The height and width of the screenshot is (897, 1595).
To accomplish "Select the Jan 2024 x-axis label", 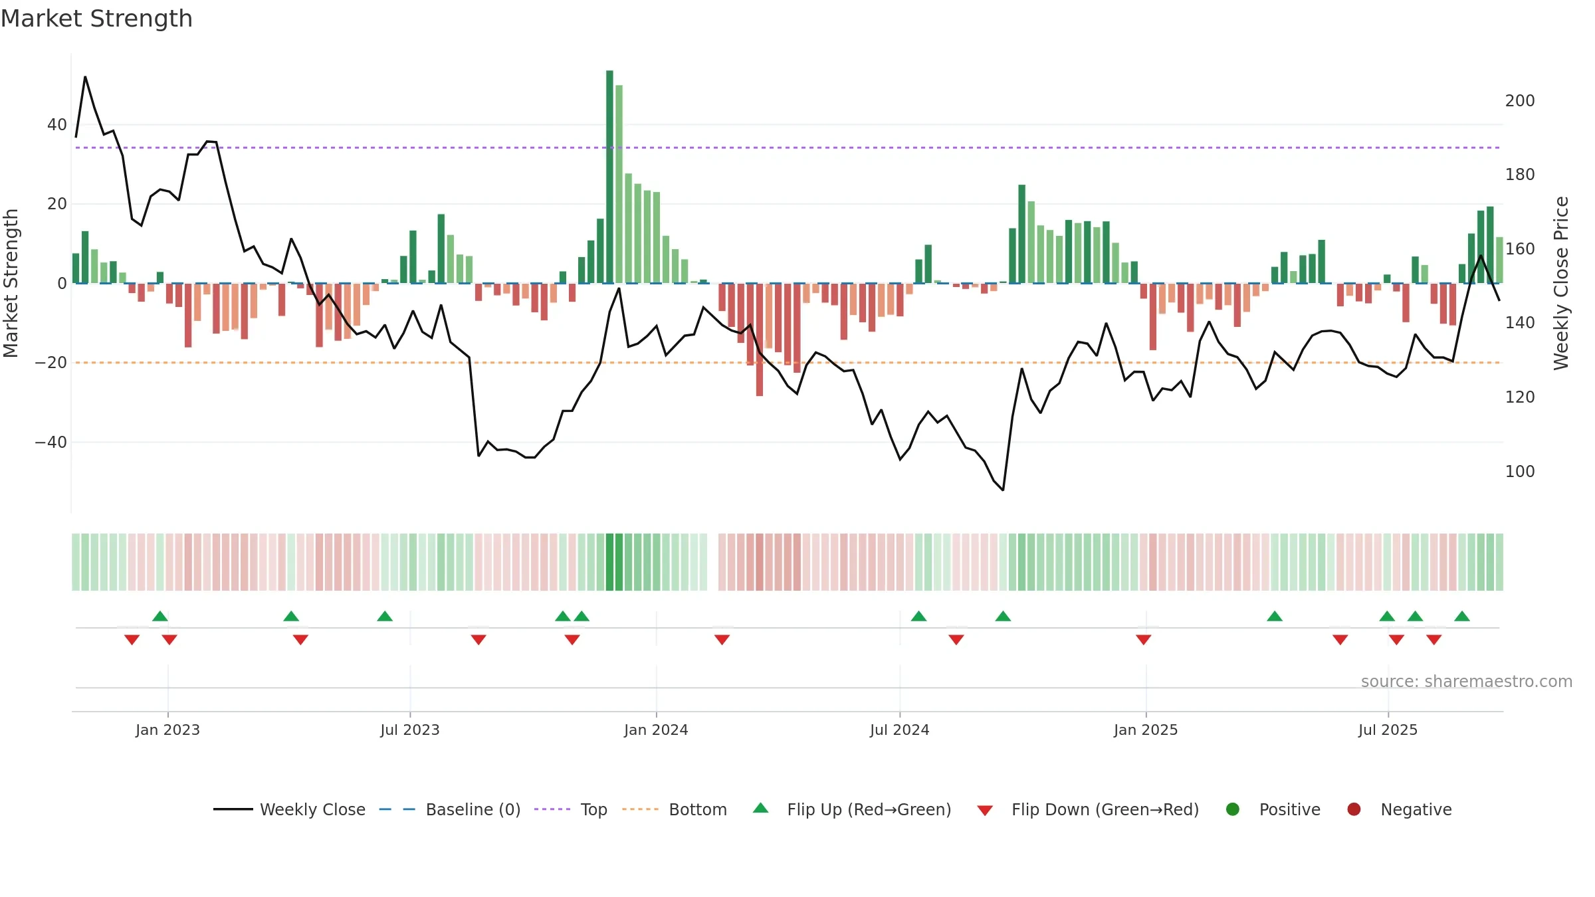I will (656, 730).
